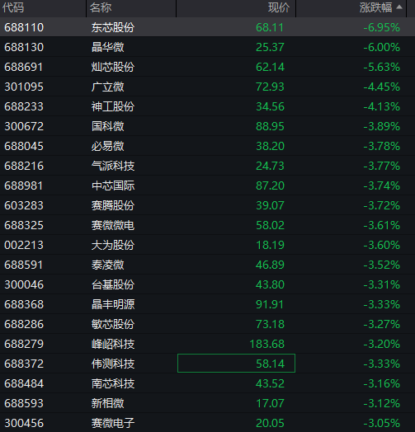Click the -3.77% change value
The height and width of the screenshot is (432, 415).
coord(381,167)
